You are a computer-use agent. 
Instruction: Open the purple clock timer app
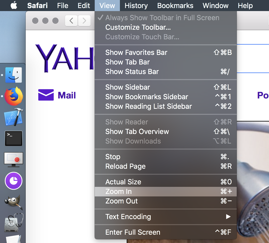click(x=14, y=181)
